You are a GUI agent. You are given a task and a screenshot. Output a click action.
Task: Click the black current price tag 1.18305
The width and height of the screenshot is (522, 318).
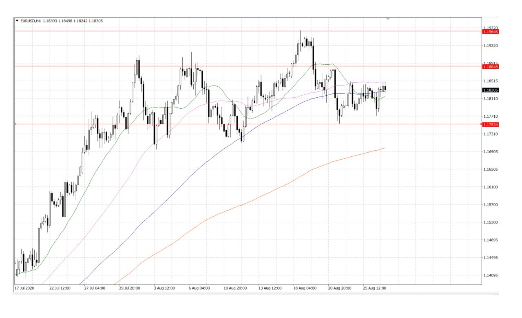[491, 90]
